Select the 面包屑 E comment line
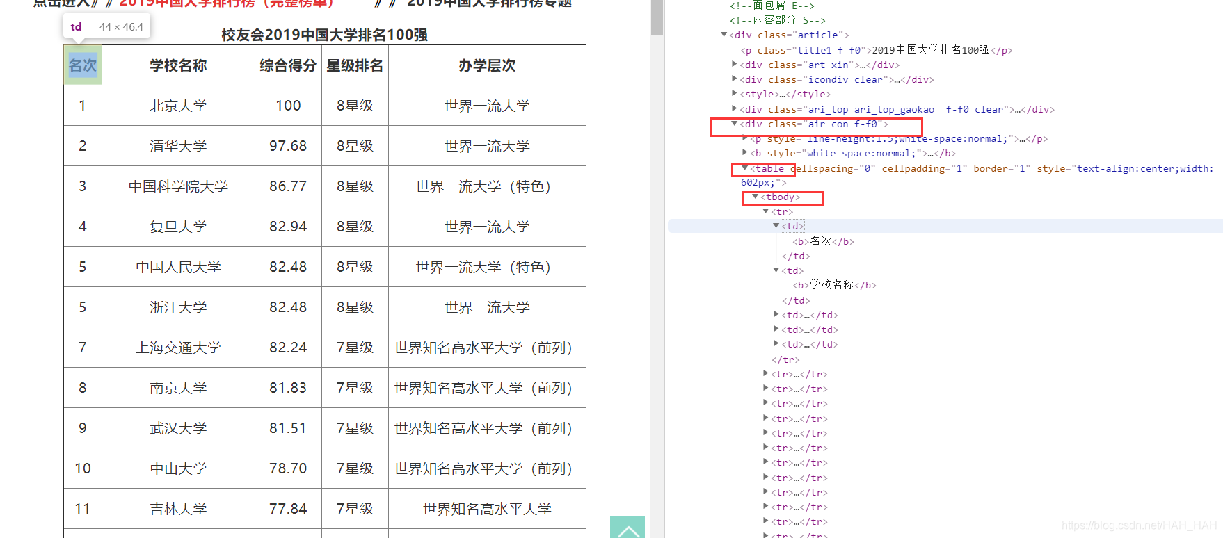 (x=772, y=6)
